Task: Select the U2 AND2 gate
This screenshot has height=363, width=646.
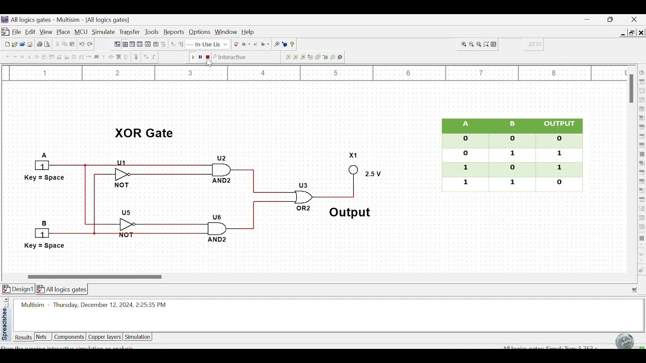Action: tap(222, 170)
